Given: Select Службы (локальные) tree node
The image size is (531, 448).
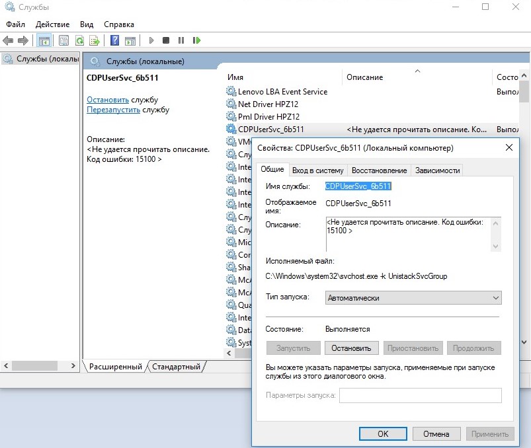Looking at the screenshot, I should tap(41, 59).
